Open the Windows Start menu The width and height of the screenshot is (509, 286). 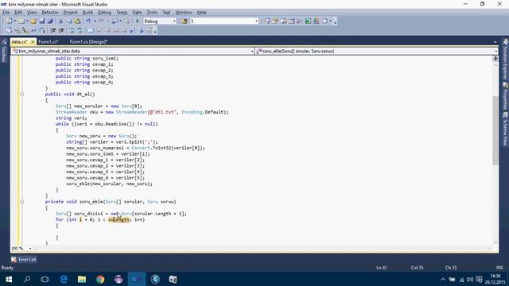(9, 279)
